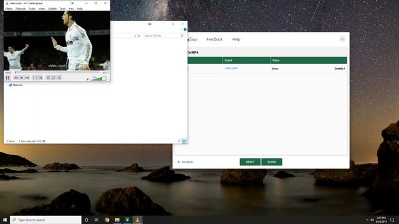Open the VLC Tools menu
Image resolution: width=399 pixels, height=224 pixels.
click(62, 9)
